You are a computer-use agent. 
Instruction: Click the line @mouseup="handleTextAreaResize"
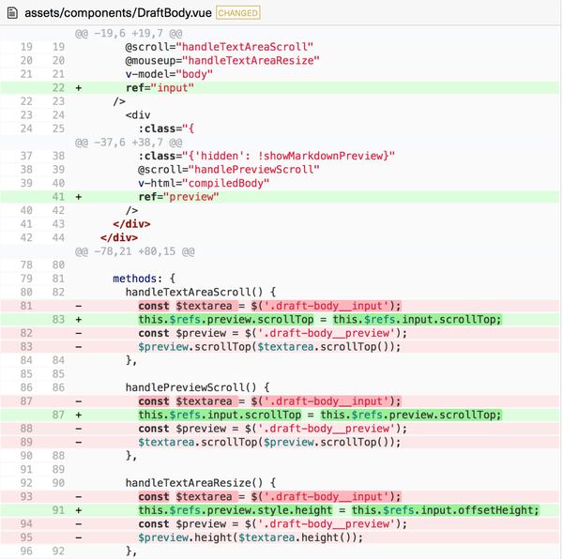click(x=222, y=61)
